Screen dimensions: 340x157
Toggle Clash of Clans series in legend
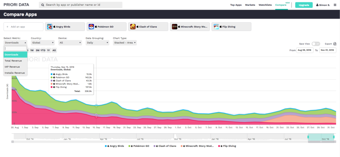(165, 146)
